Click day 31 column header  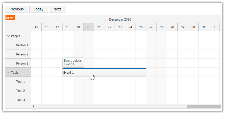tap(204, 27)
